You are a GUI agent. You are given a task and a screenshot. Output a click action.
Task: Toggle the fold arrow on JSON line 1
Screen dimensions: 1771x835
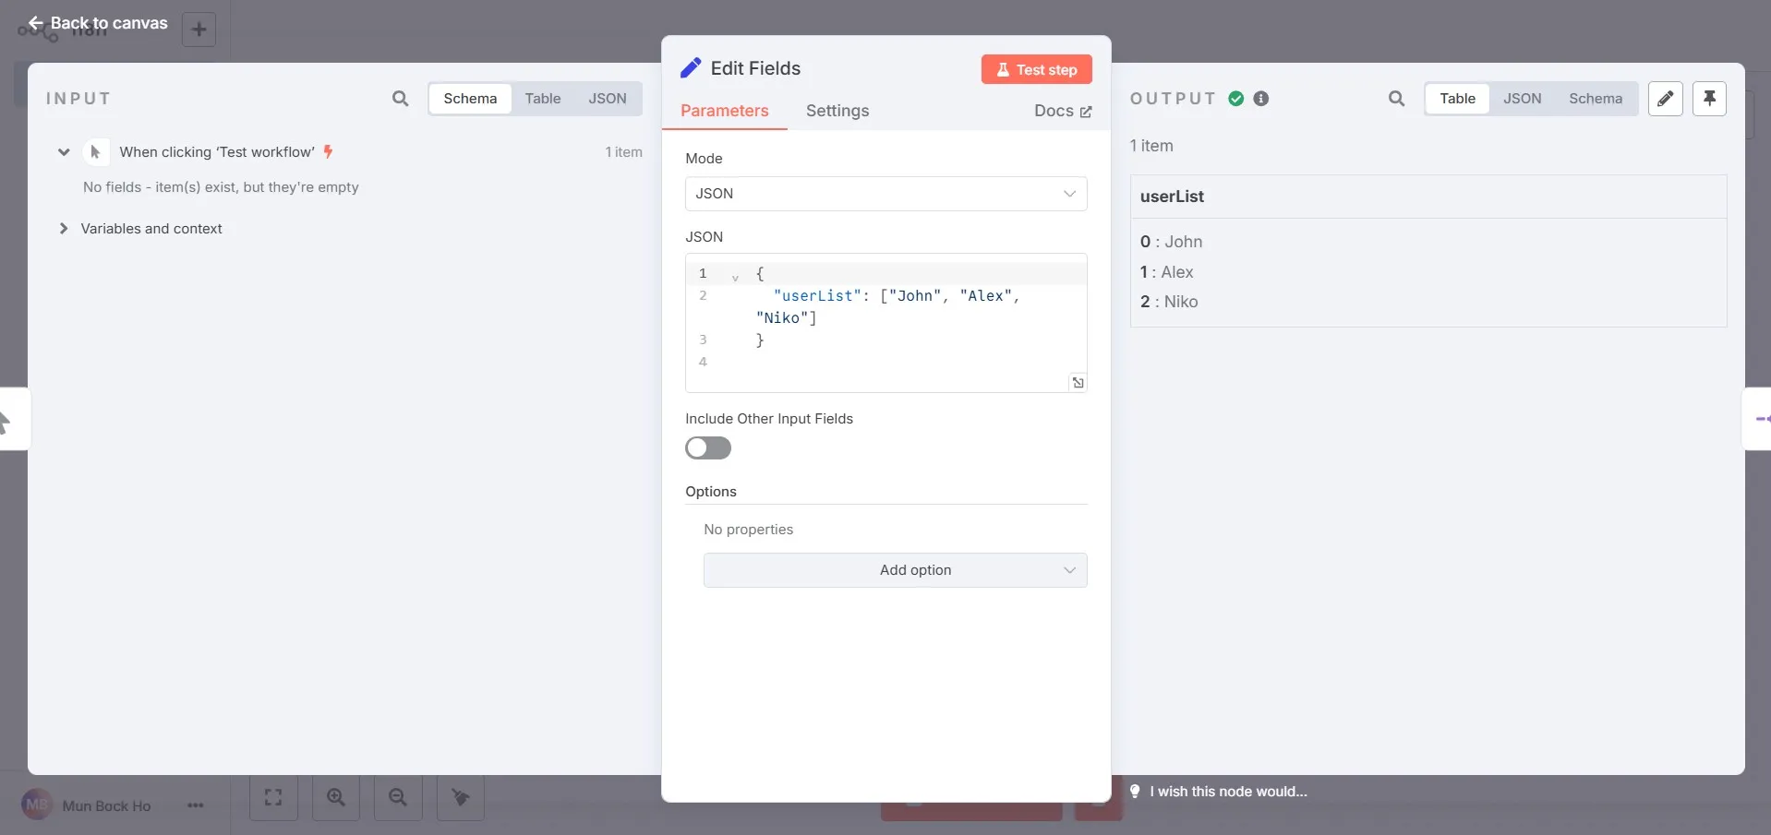coord(735,276)
